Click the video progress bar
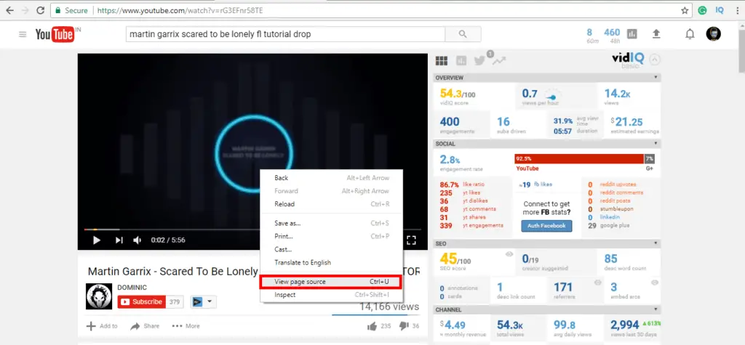Screen dimensions: 745x345 coord(252,230)
